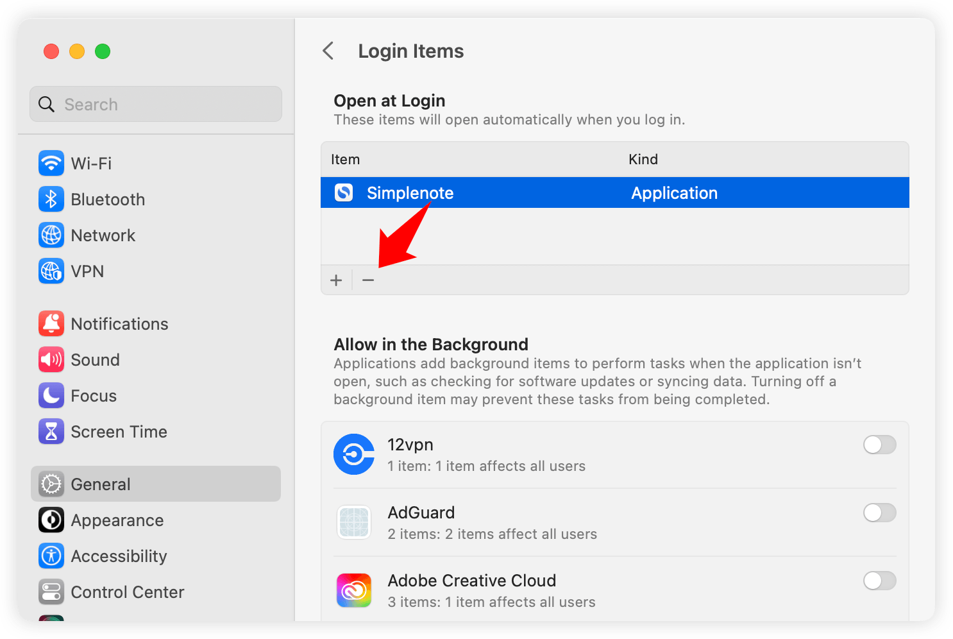This screenshot has height=639, width=953.
Task: Add a login item with plus button
Action: tap(336, 280)
